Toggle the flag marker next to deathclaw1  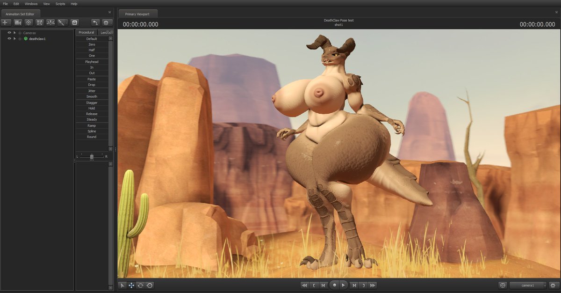pyautogui.click(x=14, y=39)
